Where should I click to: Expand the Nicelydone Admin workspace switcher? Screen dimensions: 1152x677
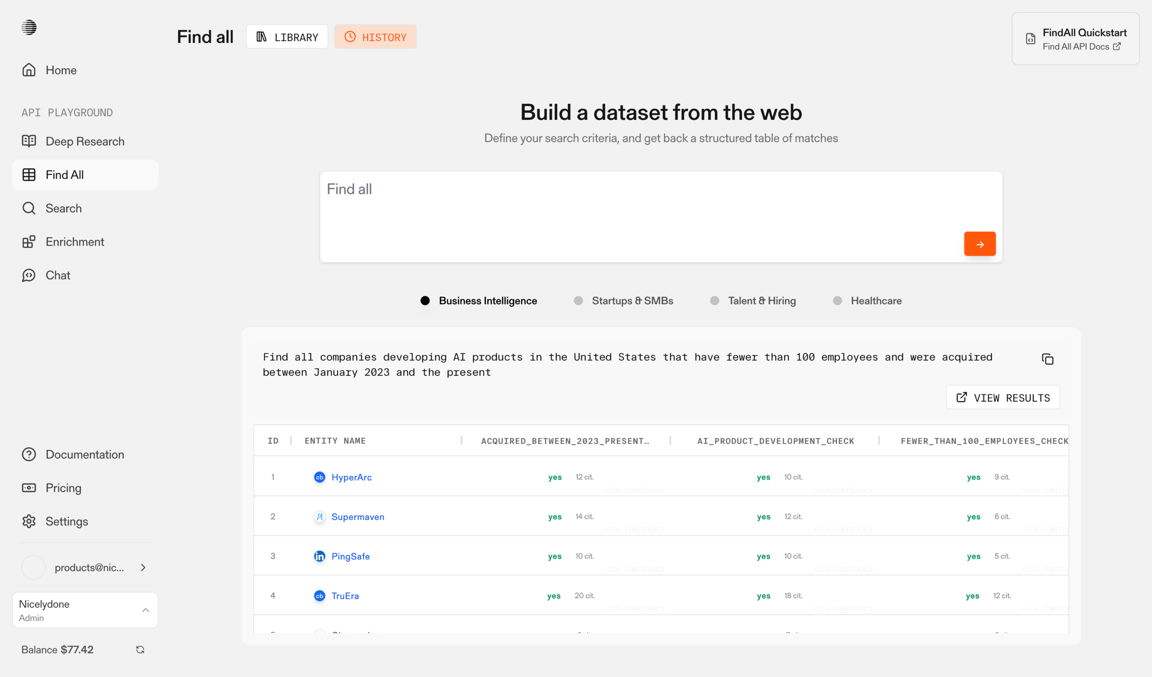pyautogui.click(x=85, y=610)
